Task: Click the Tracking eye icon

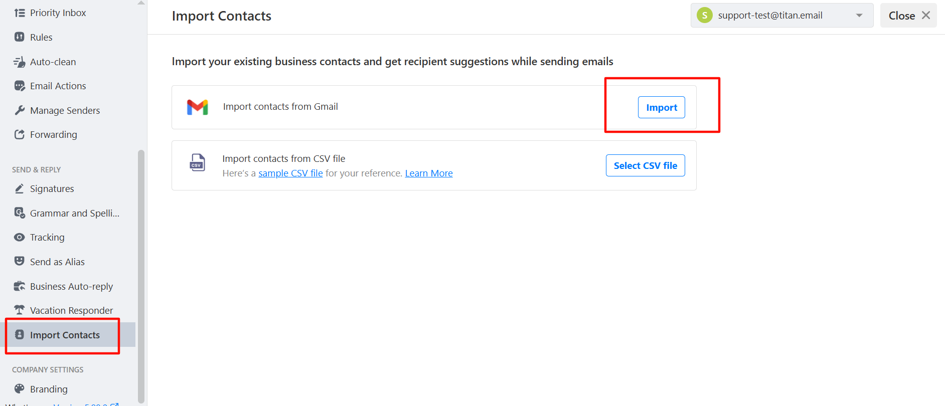Action: coord(20,237)
